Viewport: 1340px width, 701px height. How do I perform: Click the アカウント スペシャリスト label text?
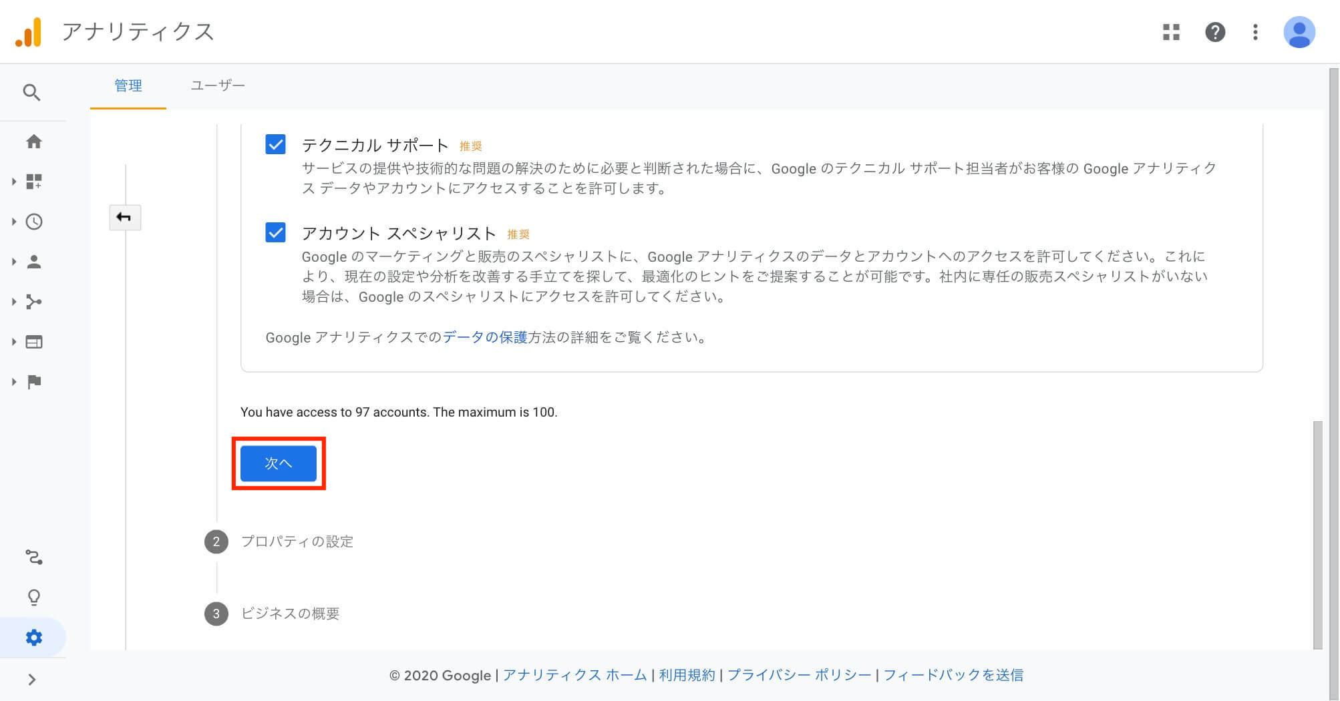[399, 233]
